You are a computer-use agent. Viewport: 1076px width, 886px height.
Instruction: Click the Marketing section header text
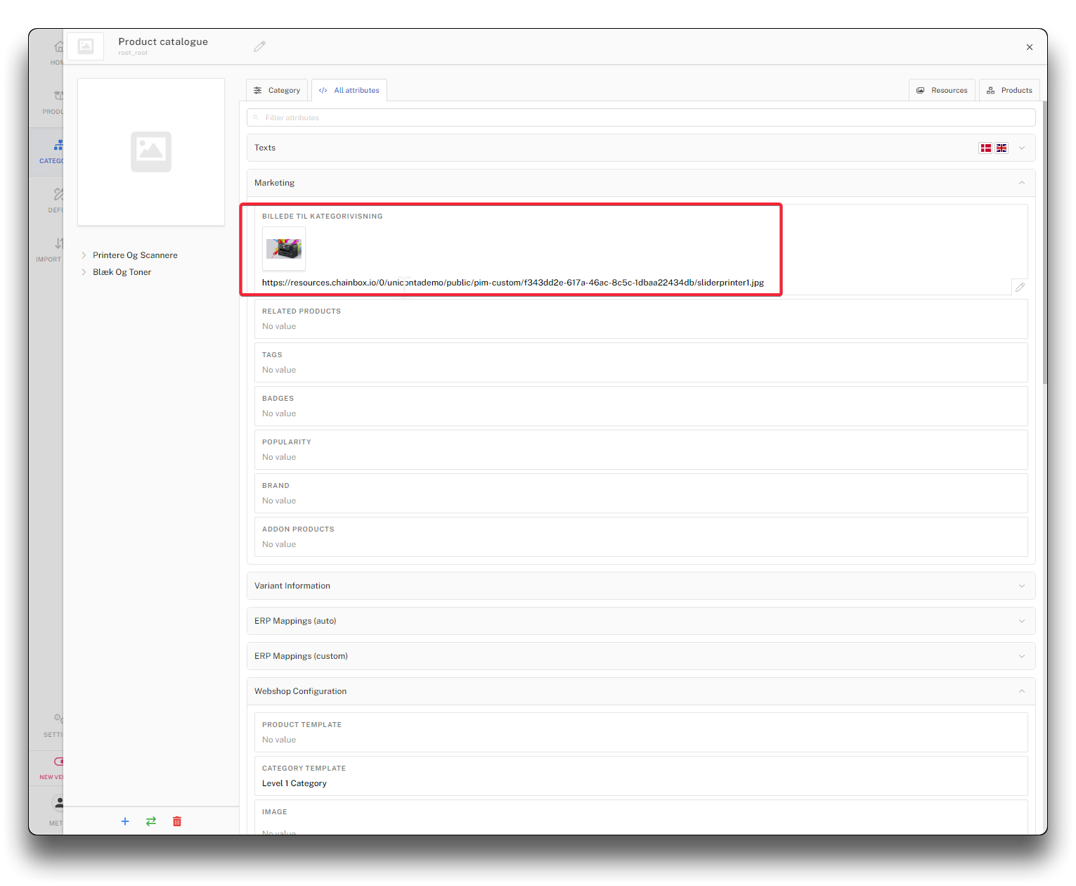pyautogui.click(x=274, y=183)
